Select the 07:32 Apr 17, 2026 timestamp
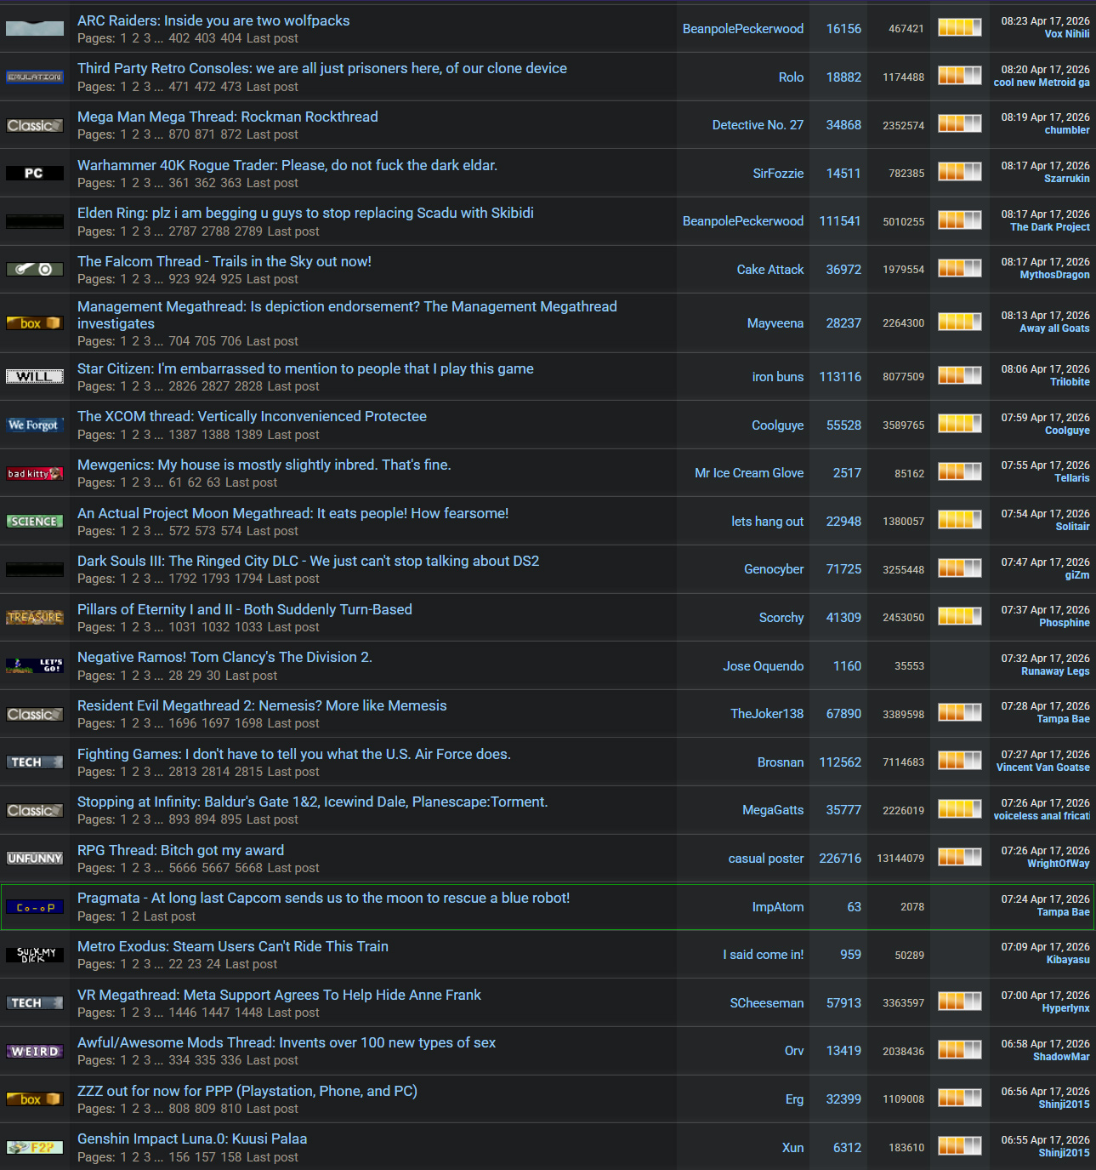The width and height of the screenshot is (1096, 1170). [x=1046, y=659]
